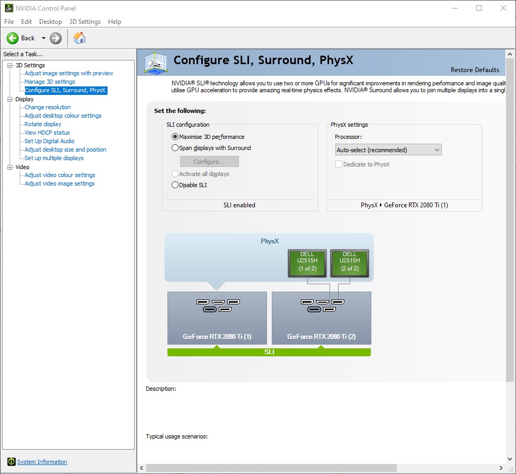516x474 pixels.
Task: Click the scroll up arrow
Action: click(510, 54)
